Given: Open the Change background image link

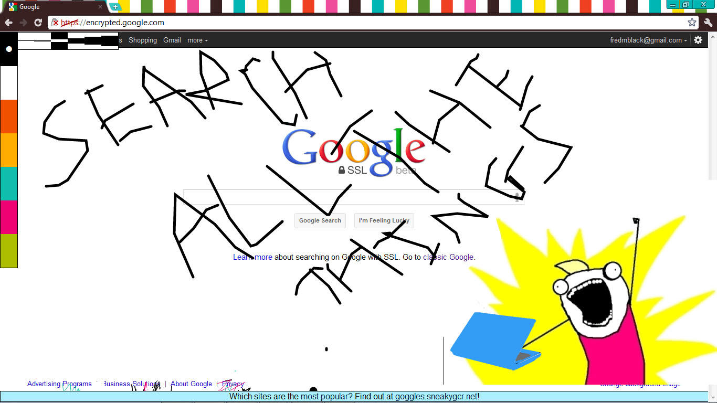Looking at the screenshot, I should click(x=641, y=384).
